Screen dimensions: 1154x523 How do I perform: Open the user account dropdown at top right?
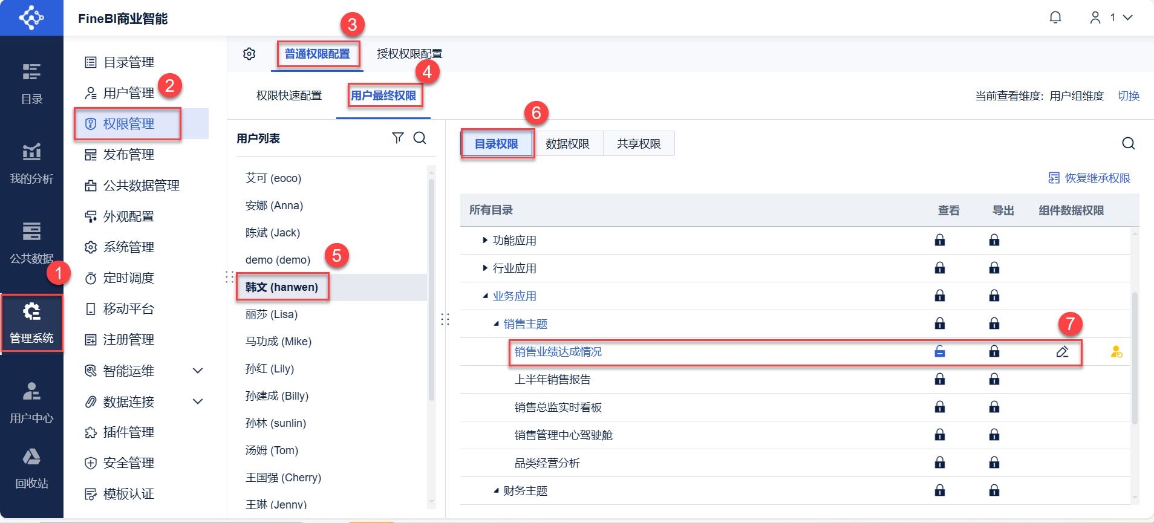click(x=1112, y=18)
